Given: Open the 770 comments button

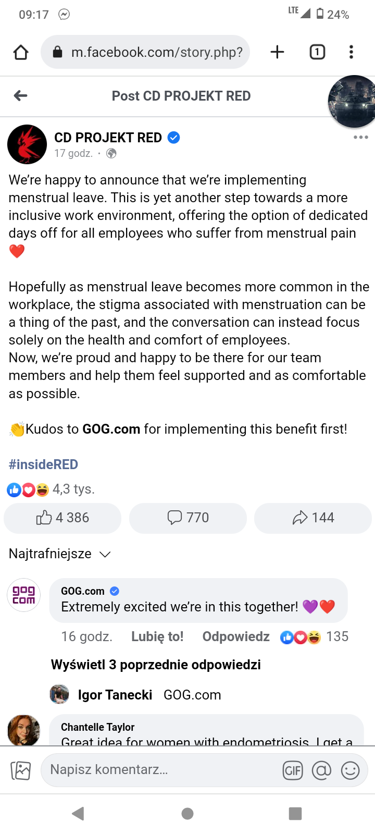Looking at the screenshot, I should (x=188, y=518).
